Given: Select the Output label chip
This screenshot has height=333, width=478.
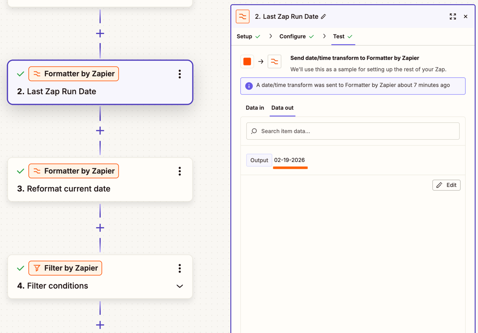Looking at the screenshot, I should tap(259, 160).
